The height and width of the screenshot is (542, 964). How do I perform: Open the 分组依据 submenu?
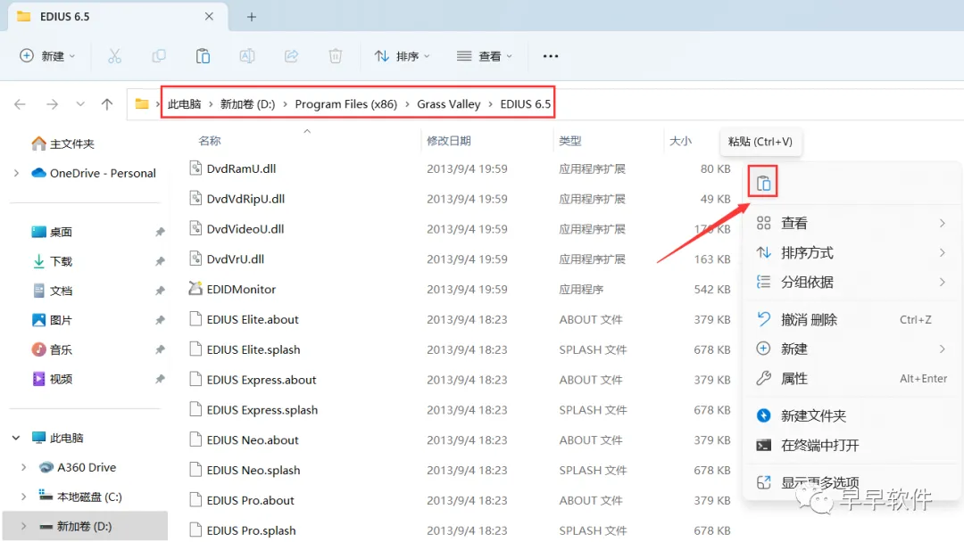[x=852, y=283]
